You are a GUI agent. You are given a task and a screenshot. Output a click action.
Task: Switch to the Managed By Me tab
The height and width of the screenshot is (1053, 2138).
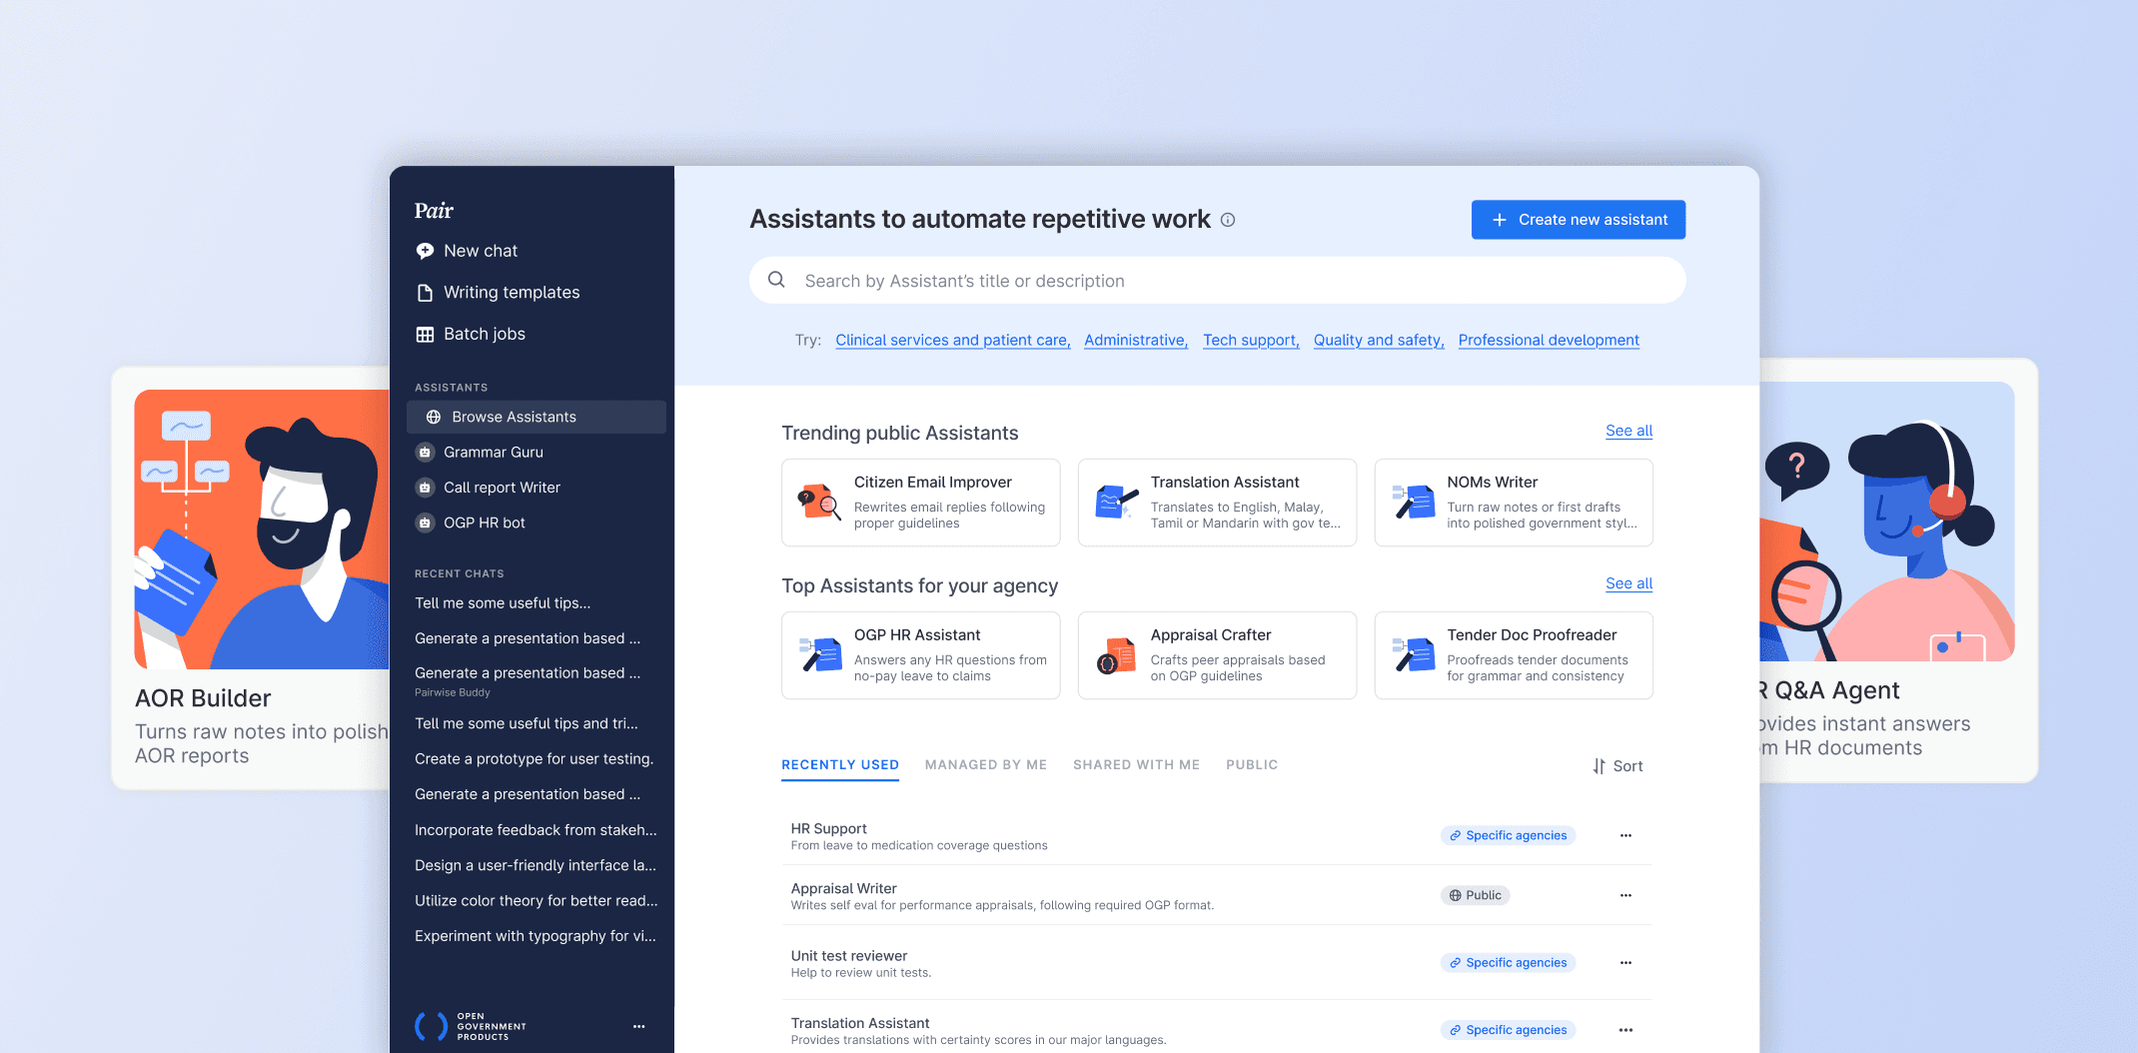[x=986, y=764]
